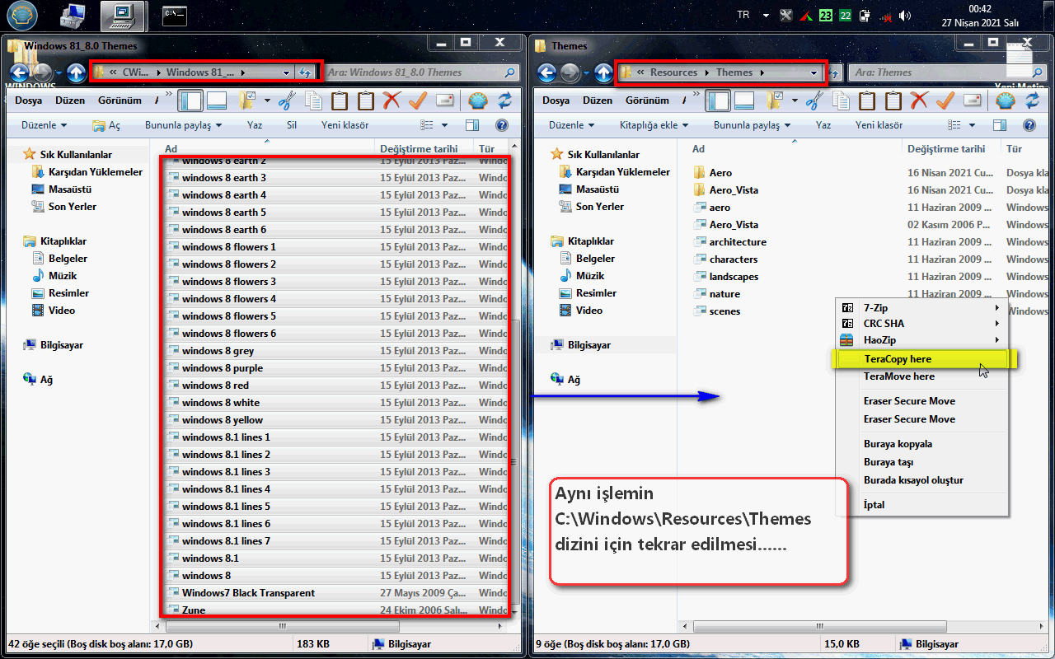This screenshot has height=659, width=1055.
Task: Choose TeraMove here from the context menu
Action: click(x=922, y=376)
